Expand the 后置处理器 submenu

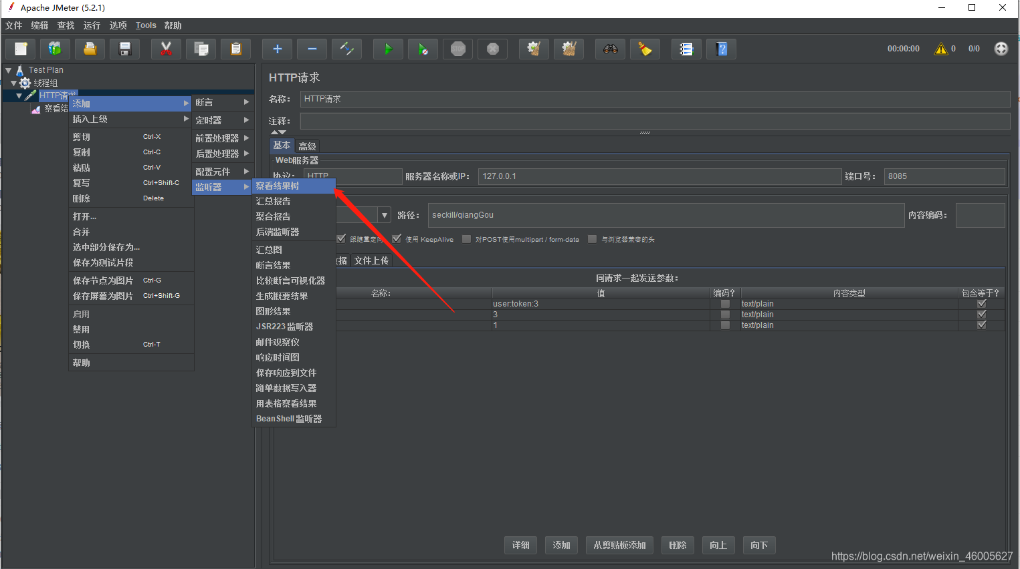pos(222,154)
